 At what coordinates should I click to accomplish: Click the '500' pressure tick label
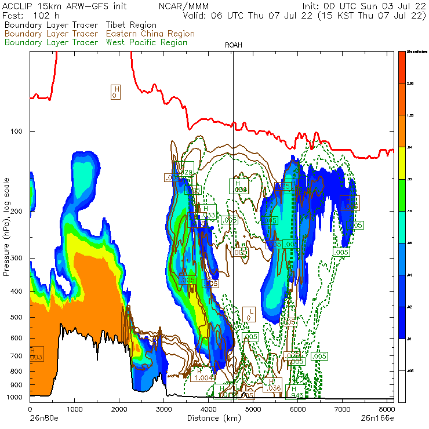[x=16, y=317]
